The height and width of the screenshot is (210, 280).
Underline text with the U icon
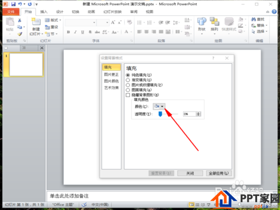click(x=82, y=32)
